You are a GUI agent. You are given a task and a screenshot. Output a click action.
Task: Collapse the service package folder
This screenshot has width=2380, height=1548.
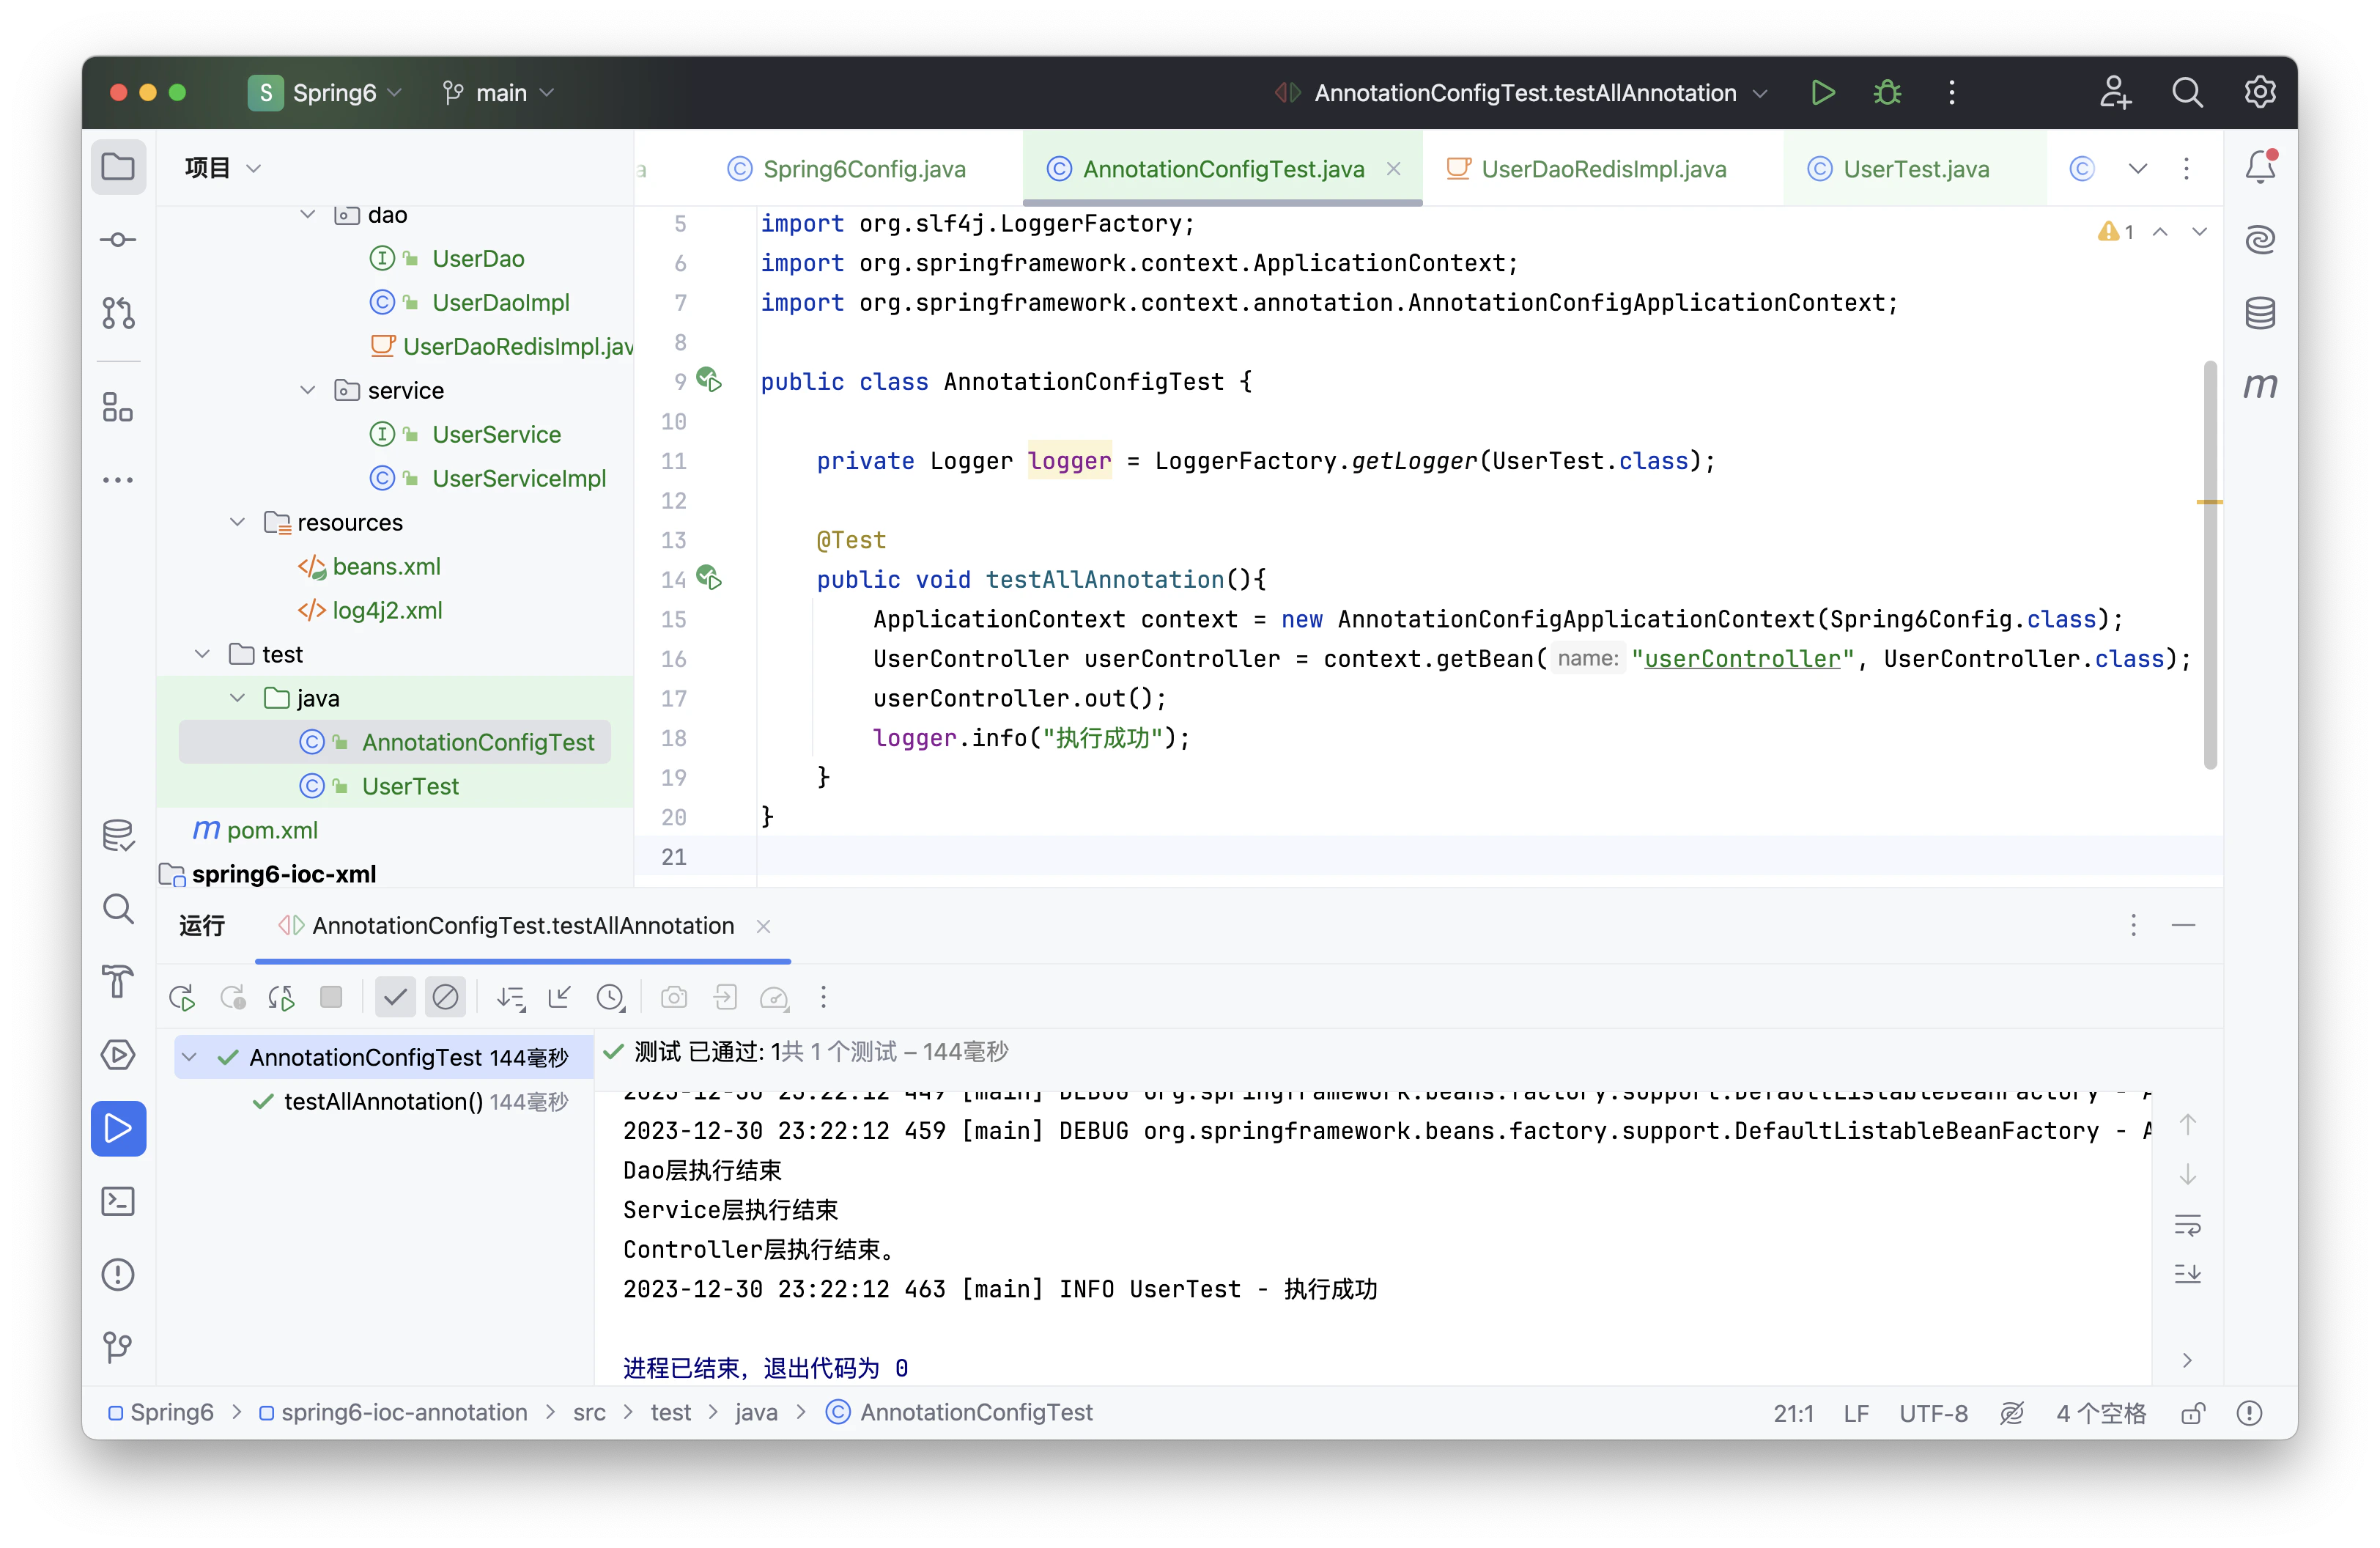point(308,390)
